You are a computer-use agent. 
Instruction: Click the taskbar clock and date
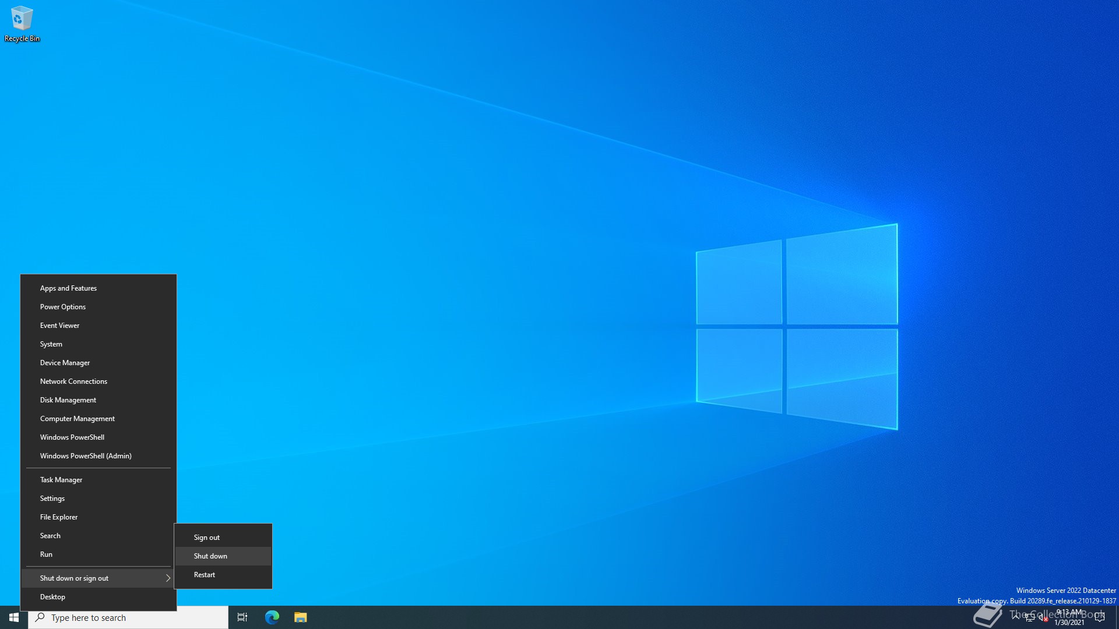[1069, 617]
